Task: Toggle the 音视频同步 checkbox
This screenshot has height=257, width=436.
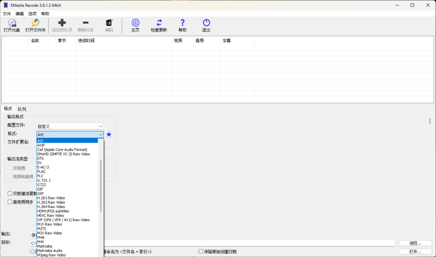Action: point(10,202)
